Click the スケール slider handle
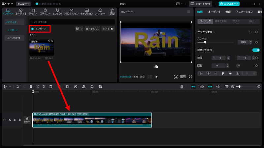Screen dimensions: 264x148 coord(205,42)
